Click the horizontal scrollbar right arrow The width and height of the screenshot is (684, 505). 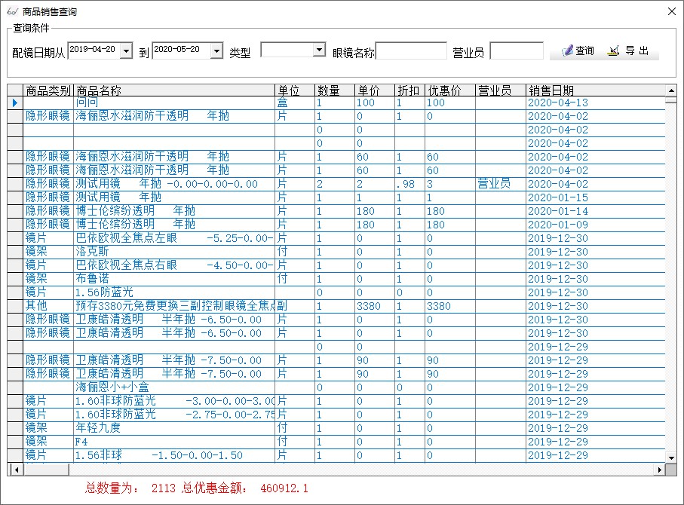click(661, 470)
